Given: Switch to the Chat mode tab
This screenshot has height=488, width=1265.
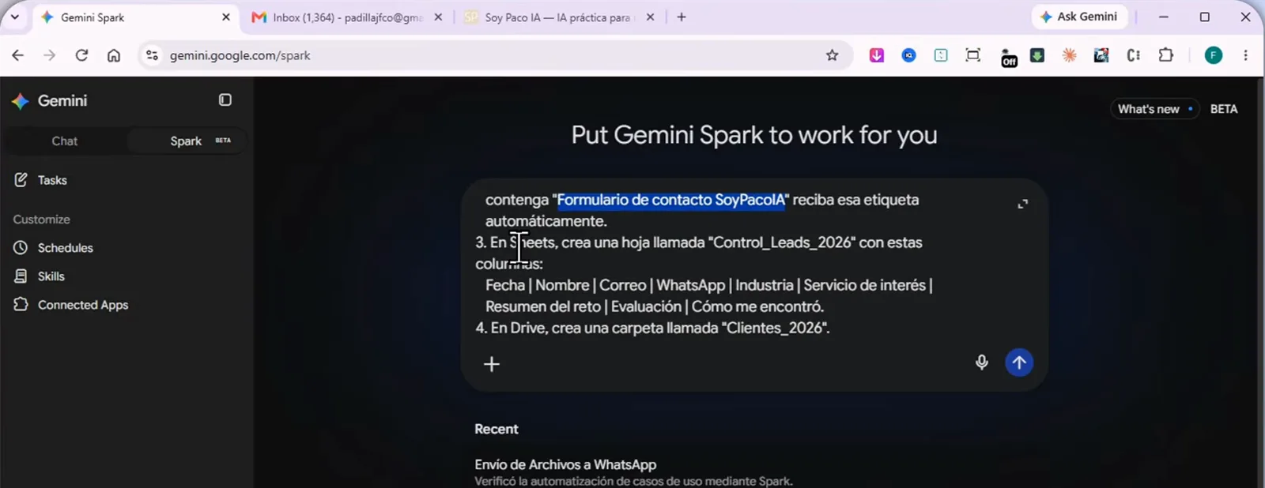Looking at the screenshot, I should 65,141.
